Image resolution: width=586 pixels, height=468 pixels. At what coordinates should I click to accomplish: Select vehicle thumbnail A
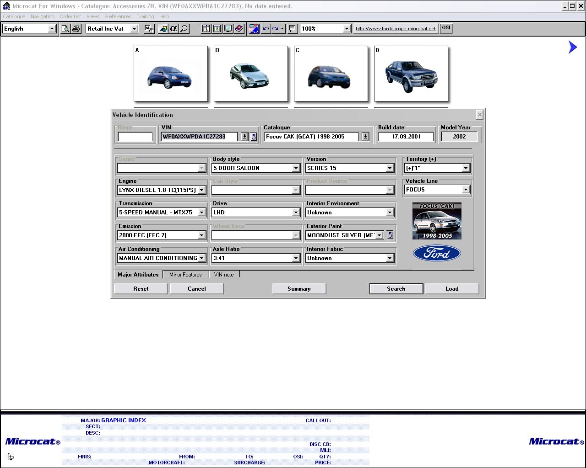pos(171,74)
